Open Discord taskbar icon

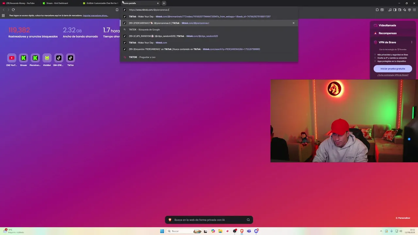(256, 231)
